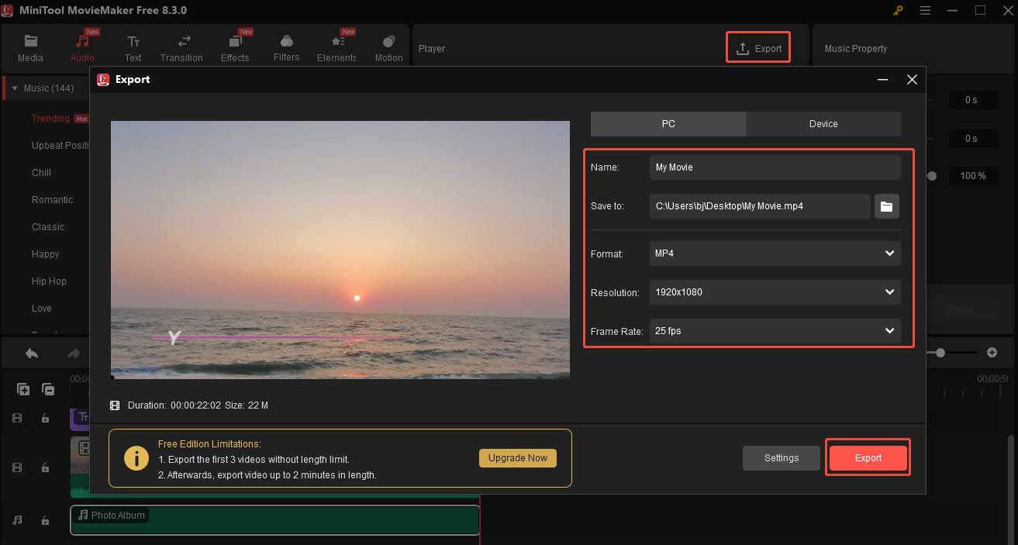Close the Export dialog with the X

[912, 80]
